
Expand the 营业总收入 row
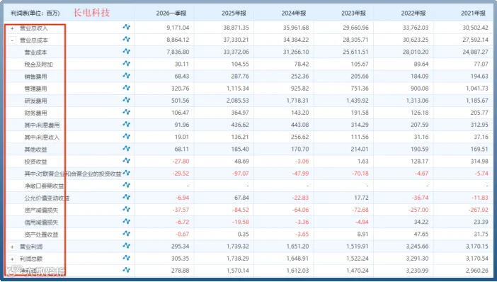click(x=12, y=28)
